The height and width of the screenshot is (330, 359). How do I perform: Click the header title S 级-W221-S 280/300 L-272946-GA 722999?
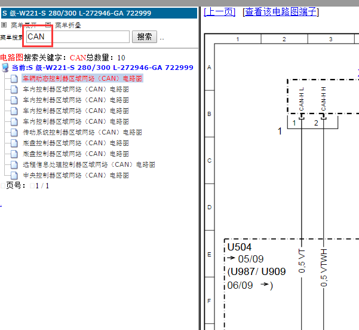(76, 13)
